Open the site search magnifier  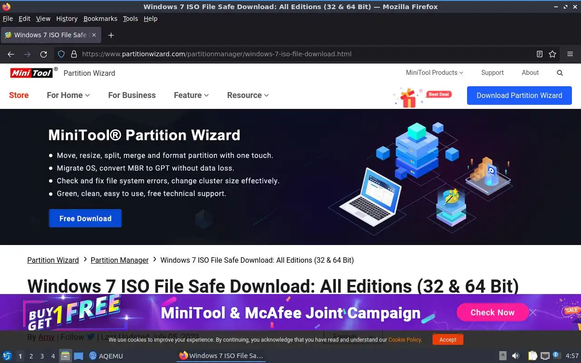click(560, 73)
